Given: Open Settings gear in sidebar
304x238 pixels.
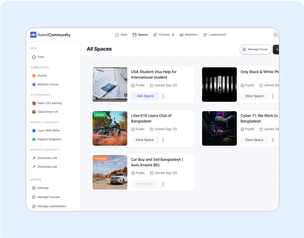Looking at the screenshot, I should pos(34,188).
